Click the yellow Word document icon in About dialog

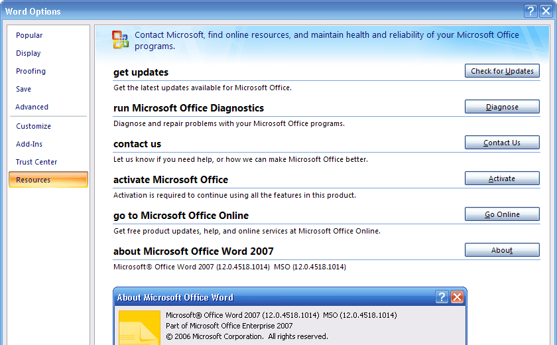click(139, 328)
